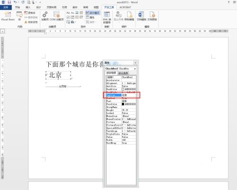237x190 pixels.
Task: Insert a Rich Text content control
Action: click(x=68, y=13)
